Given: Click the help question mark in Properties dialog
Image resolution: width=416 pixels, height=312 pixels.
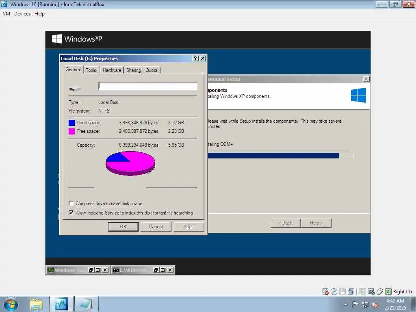Looking at the screenshot, I should click(195, 58).
